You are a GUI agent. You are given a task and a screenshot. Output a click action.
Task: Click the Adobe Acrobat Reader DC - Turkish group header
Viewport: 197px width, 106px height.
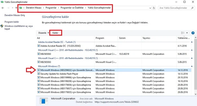coord(57,42)
